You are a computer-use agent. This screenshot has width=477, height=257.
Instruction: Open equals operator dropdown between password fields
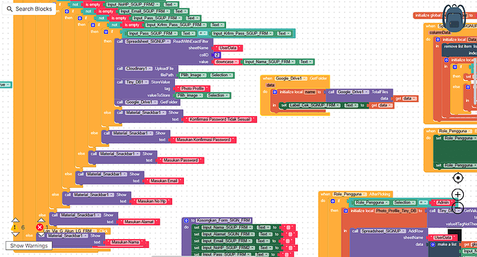tap(203, 33)
